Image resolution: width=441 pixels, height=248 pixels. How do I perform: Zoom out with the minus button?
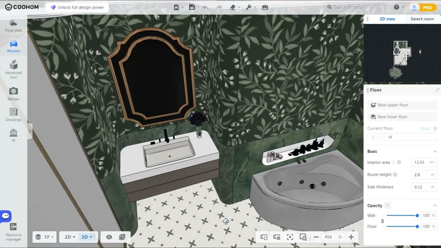click(316, 237)
